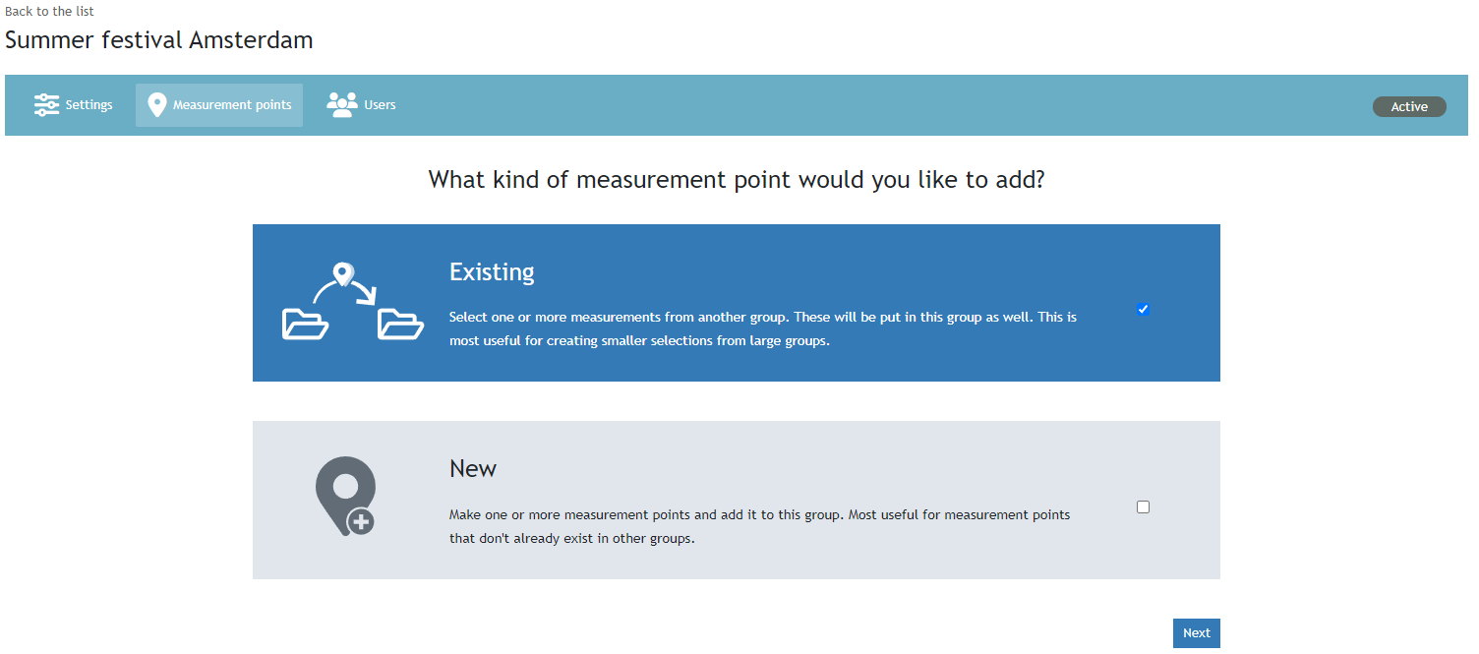Click the New card heading
Screen dimensions: 1479x654
click(x=473, y=469)
